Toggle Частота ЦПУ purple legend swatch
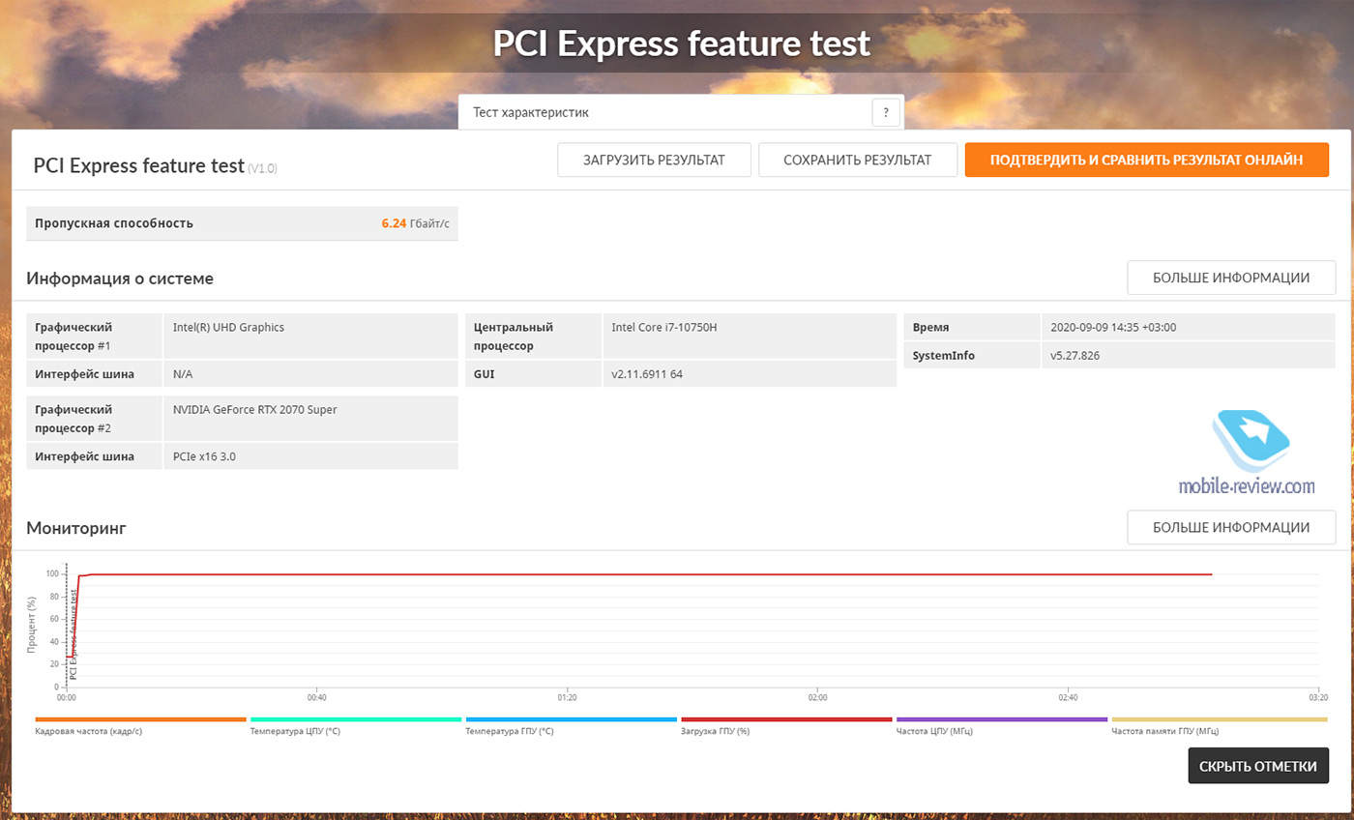This screenshot has width=1354, height=820. 1002,719
